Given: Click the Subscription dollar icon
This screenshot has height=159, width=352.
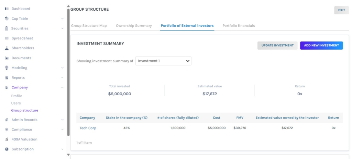Looking at the screenshot, I should [x=7, y=149].
